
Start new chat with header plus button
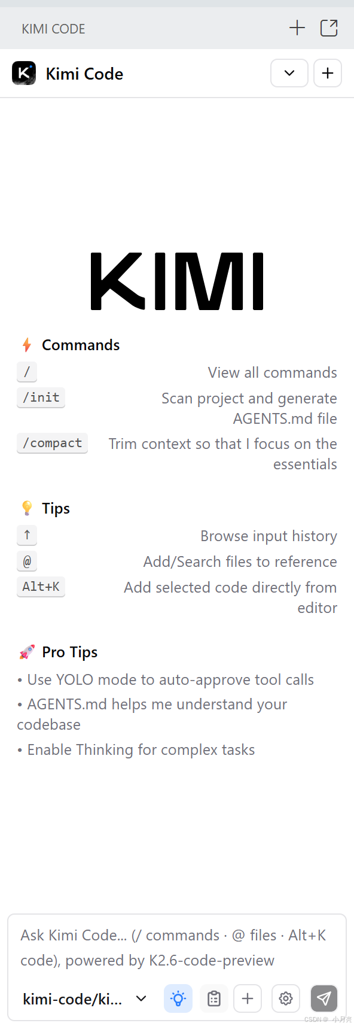(328, 73)
